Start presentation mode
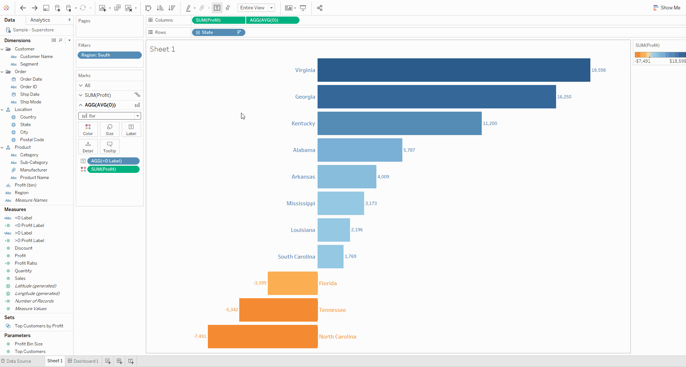This screenshot has width=686, height=367. (303, 8)
